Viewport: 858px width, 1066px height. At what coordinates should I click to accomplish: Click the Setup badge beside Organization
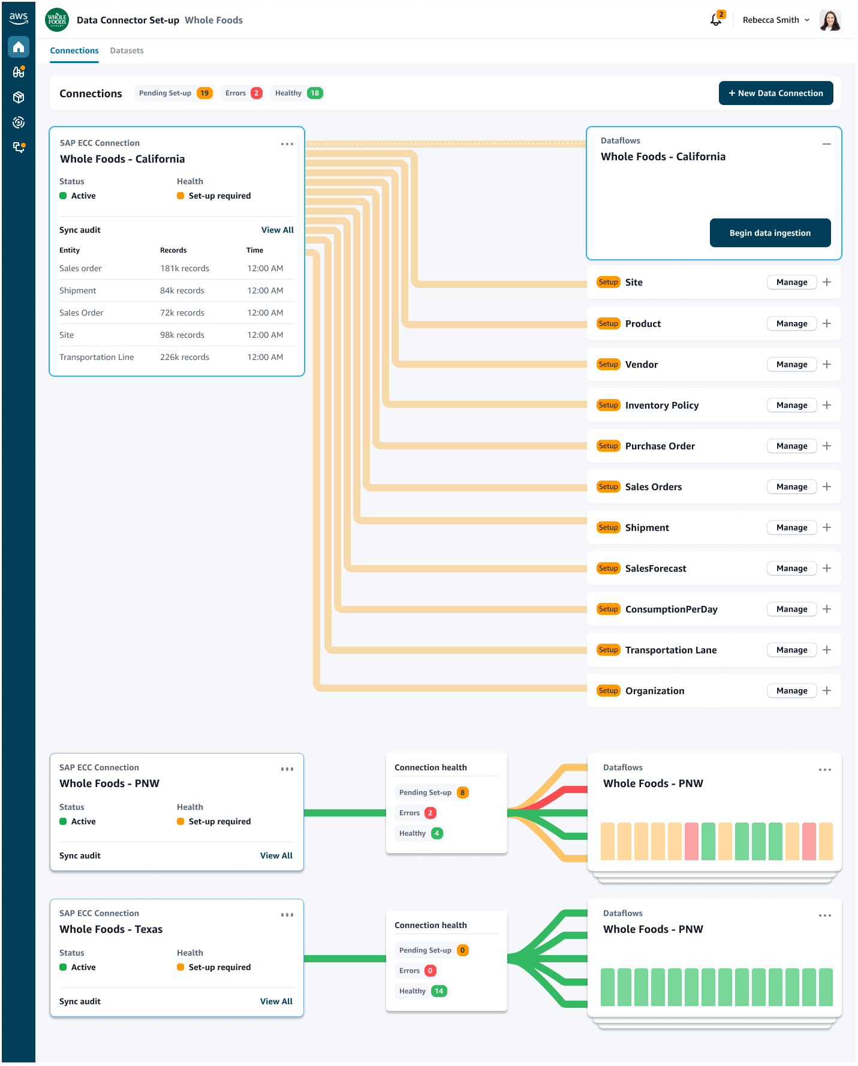608,690
